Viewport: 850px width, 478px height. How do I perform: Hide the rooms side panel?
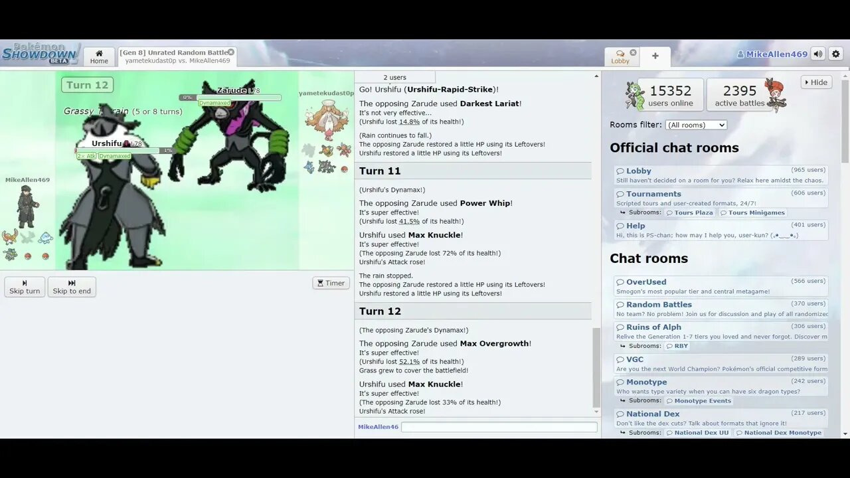coord(816,82)
